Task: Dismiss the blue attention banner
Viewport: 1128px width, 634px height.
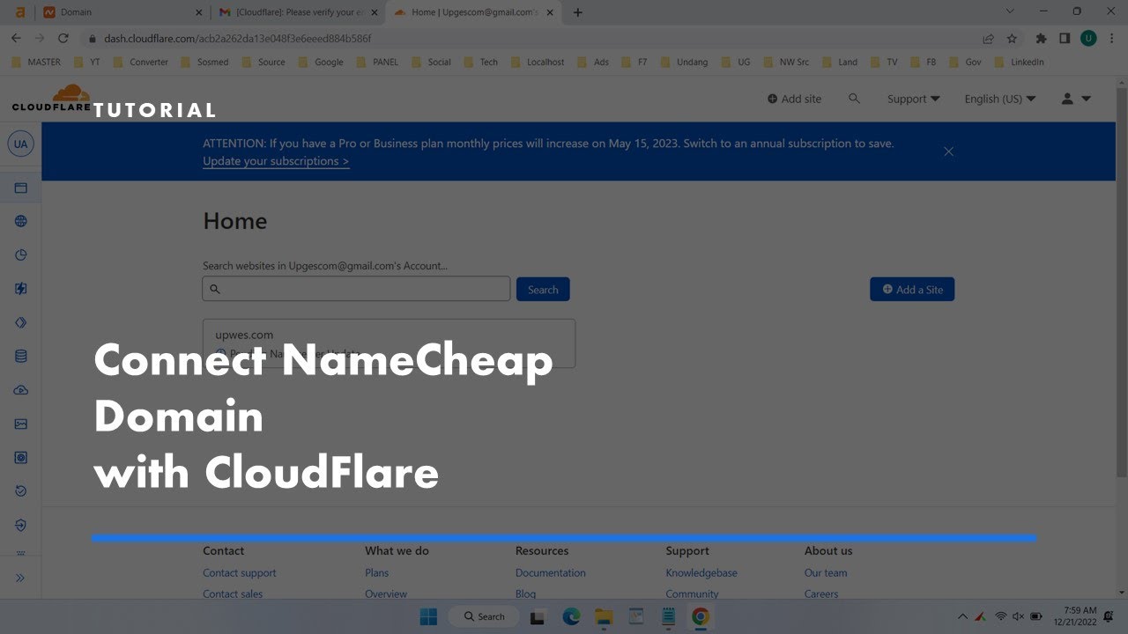Action: point(948,151)
